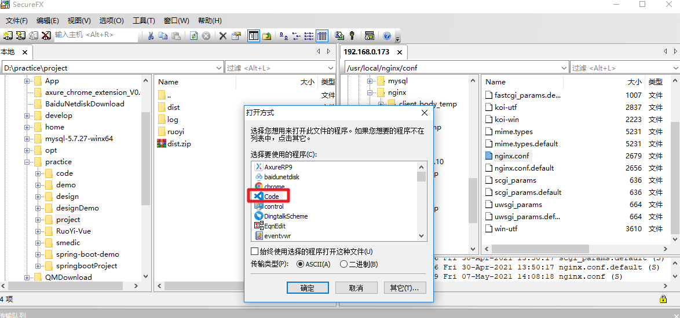Open remote path /usr/local/nginx/conf dropdown
This screenshot has width=680, height=318.
(x=564, y=68)
